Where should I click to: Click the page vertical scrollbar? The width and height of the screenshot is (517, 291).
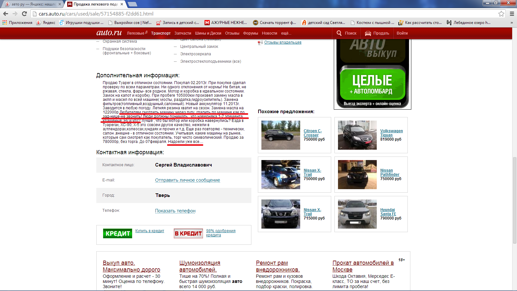coord(514,200)
